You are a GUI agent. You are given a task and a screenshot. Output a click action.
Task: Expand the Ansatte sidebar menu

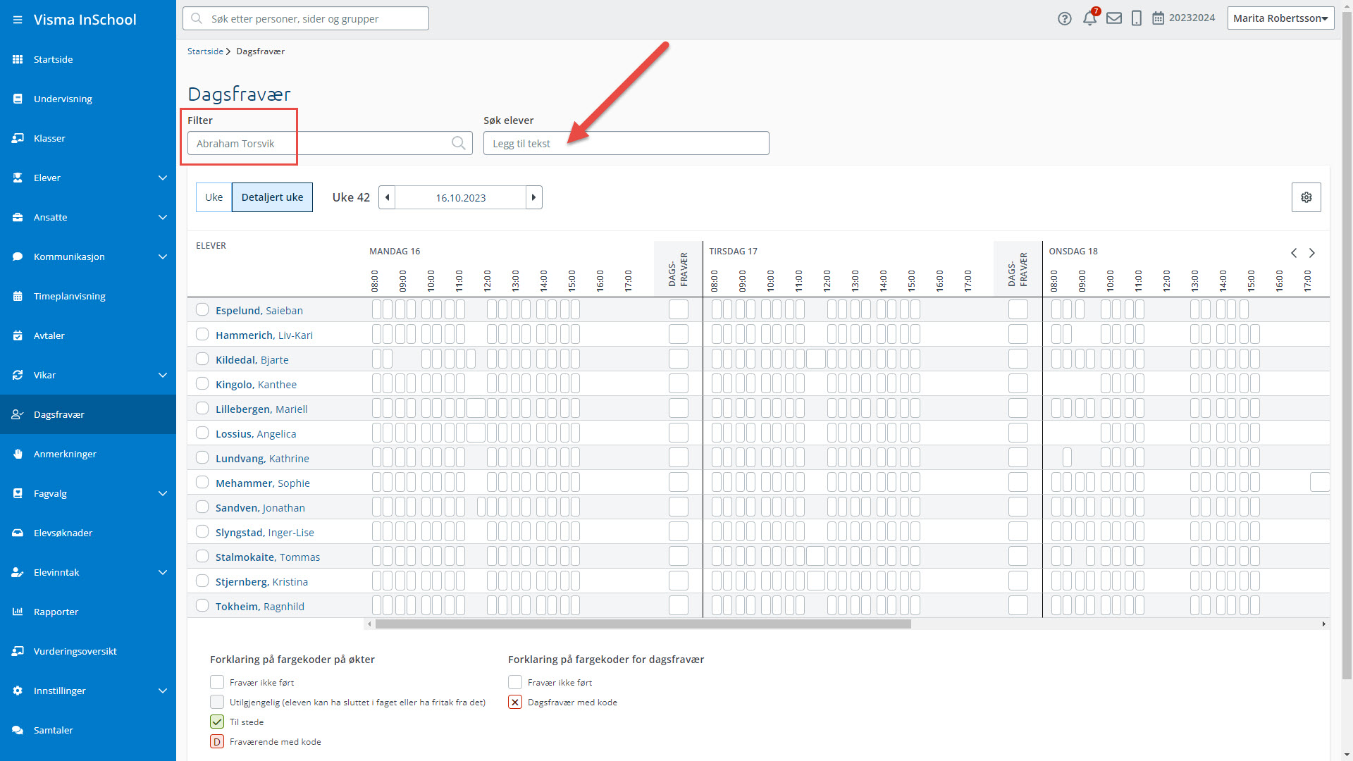[163, 217]
